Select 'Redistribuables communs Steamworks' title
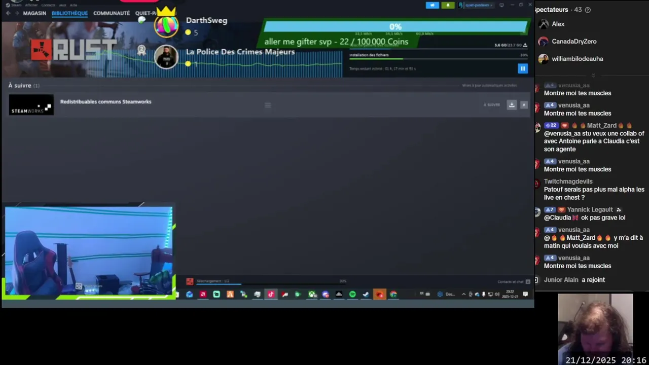The image size is (649, 365). [x=105, y=102]
